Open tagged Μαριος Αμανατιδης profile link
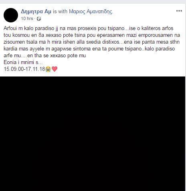 coord(91,12)
